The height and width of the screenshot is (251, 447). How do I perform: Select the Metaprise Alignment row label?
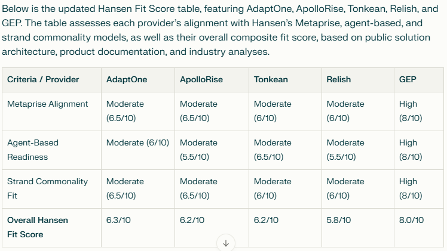(48, 104)
